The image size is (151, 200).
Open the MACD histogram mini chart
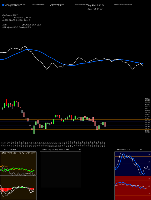(18, 188)
